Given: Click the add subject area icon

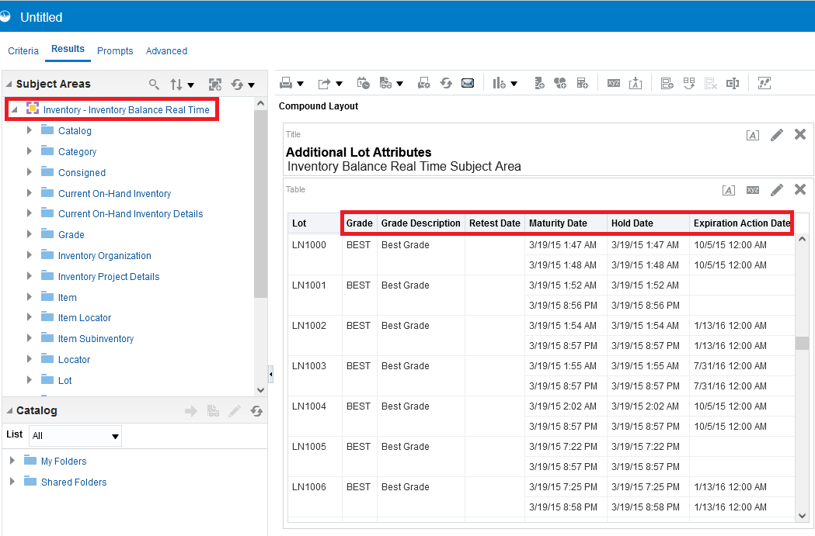Looking at the screenshot, I should pyautogui.click(x=215, y=84).
